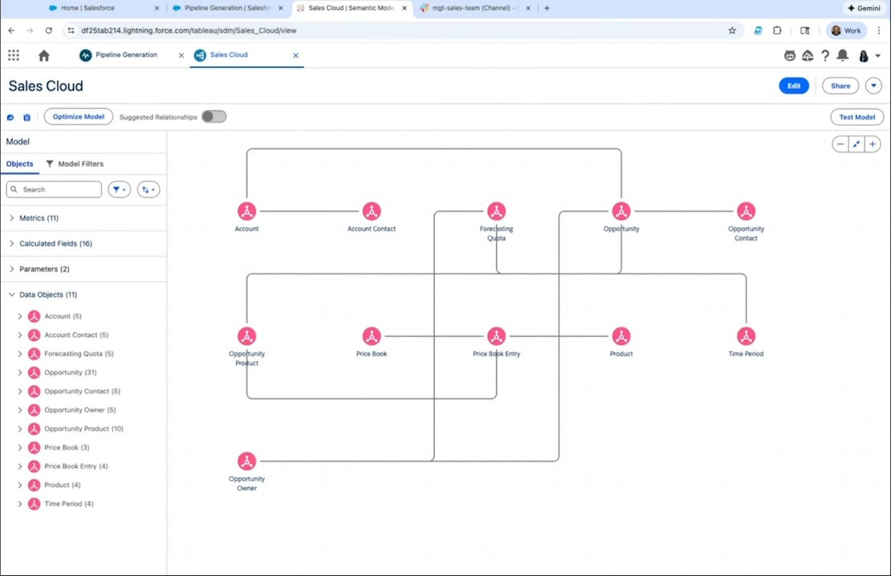Click the Share button
Screen dimensions: 891x576
[x=840, y=86]
